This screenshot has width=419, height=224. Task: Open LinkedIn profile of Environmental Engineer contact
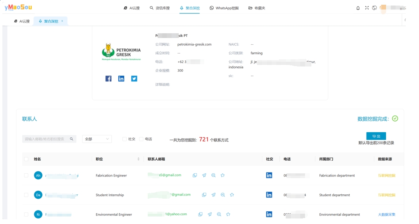(269, 214)
